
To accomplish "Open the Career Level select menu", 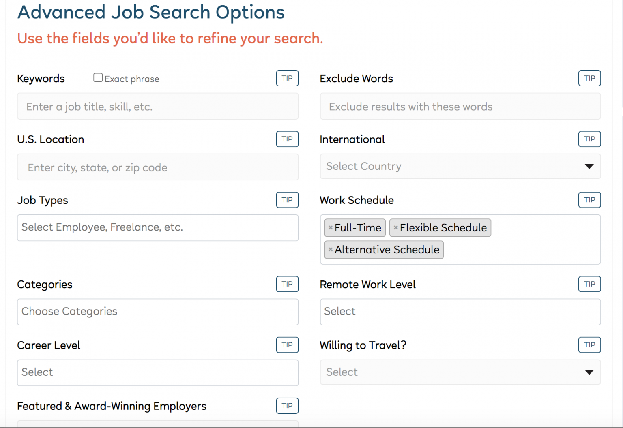I will tap(157, 372).
